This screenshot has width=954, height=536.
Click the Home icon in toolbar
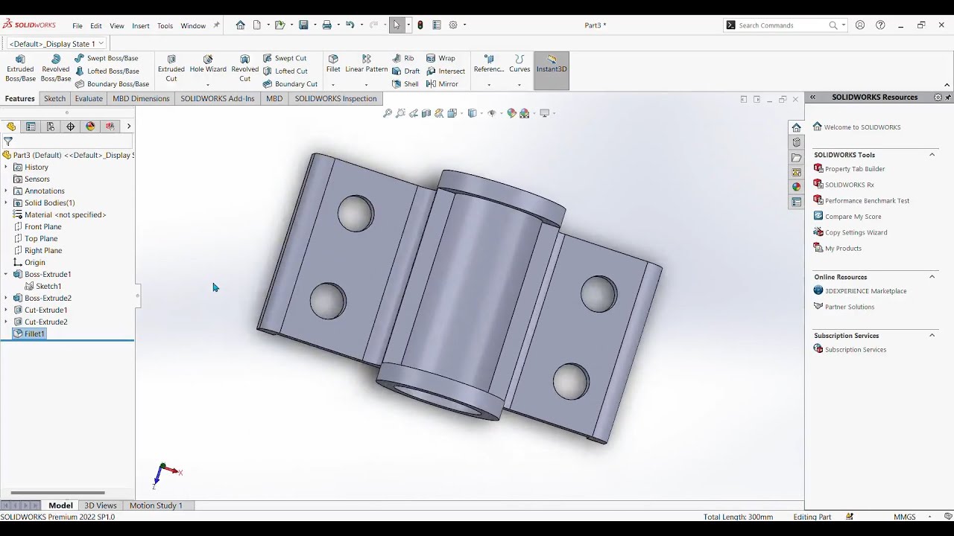coord(240,25)
